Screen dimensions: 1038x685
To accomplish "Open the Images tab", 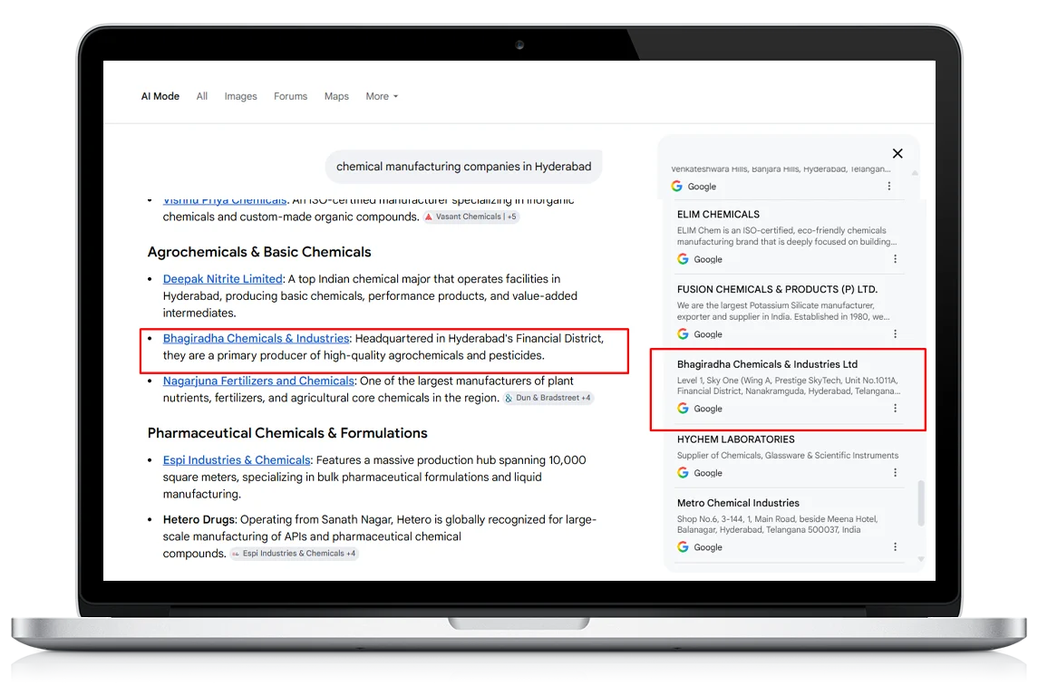I will pos(240,97).
